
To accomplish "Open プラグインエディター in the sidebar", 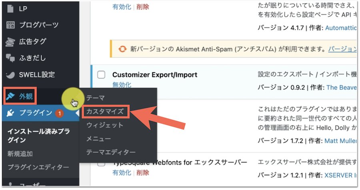I will (38, 167).
